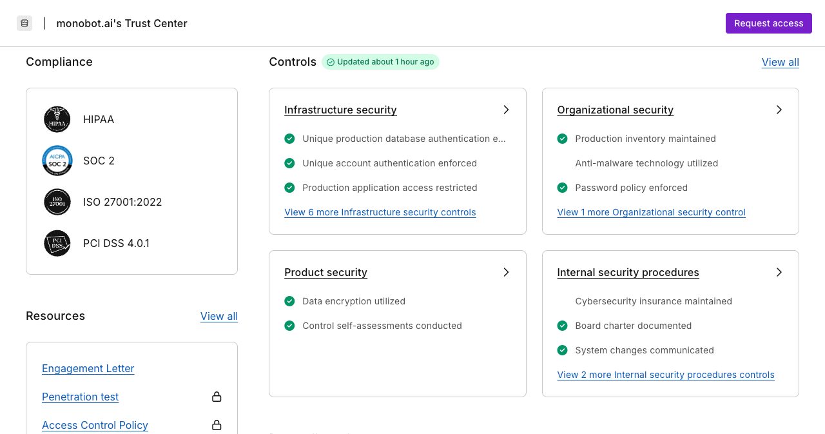
Task: Click the check icon for System changes communicated
Action: (x=562, y=350)
